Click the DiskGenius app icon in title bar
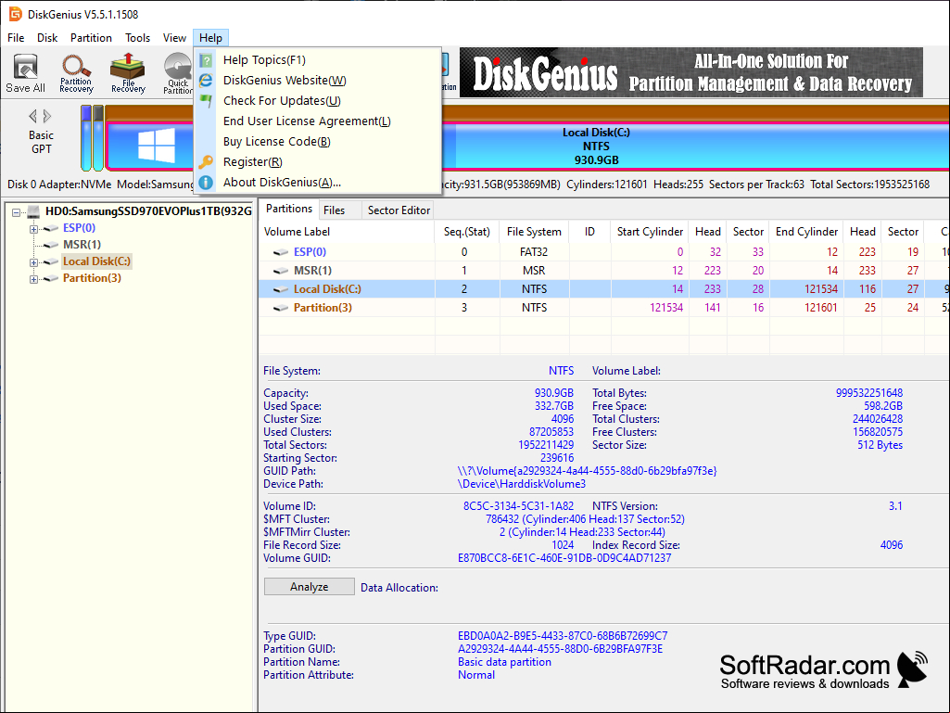Image resolution: width=950 pixels, height=713 pixels. [x=15, y=14]
